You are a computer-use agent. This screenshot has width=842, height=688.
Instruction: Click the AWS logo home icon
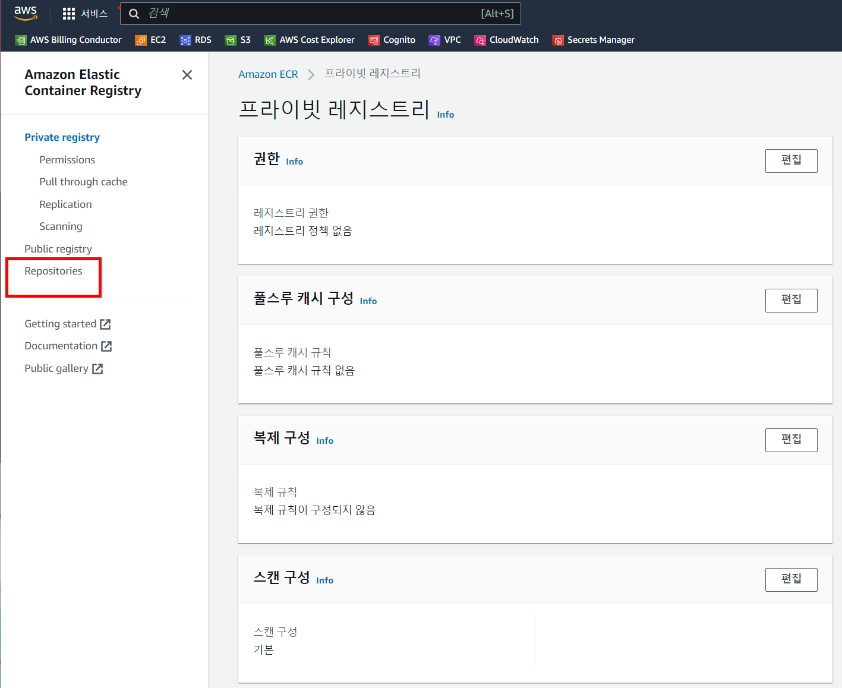[x=26, y=13]
